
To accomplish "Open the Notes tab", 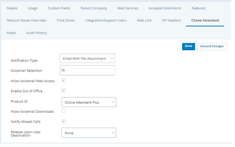I will point(11,33).
